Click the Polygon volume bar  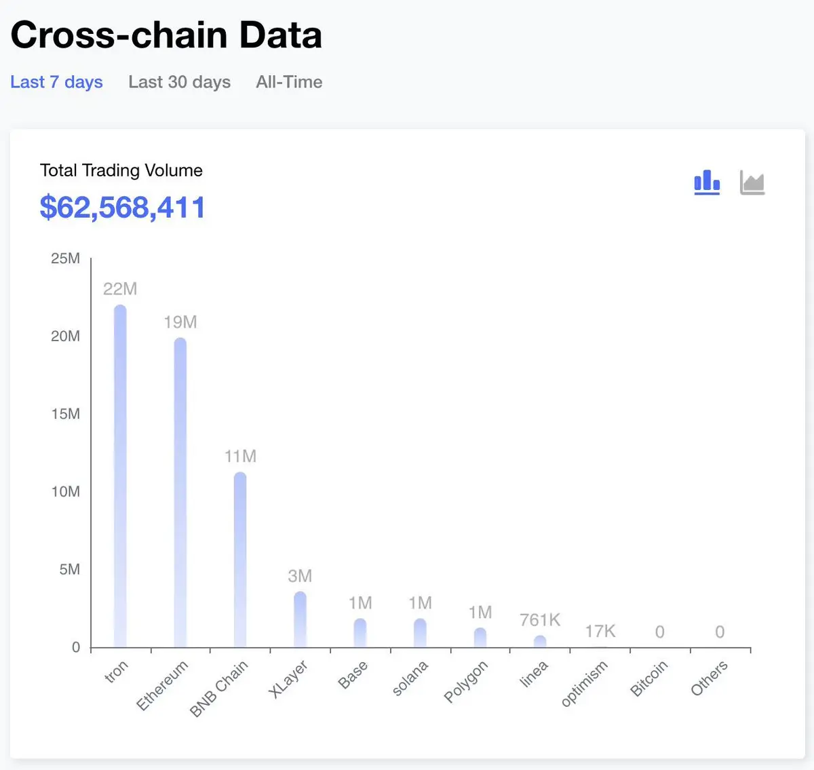[480, 638]
